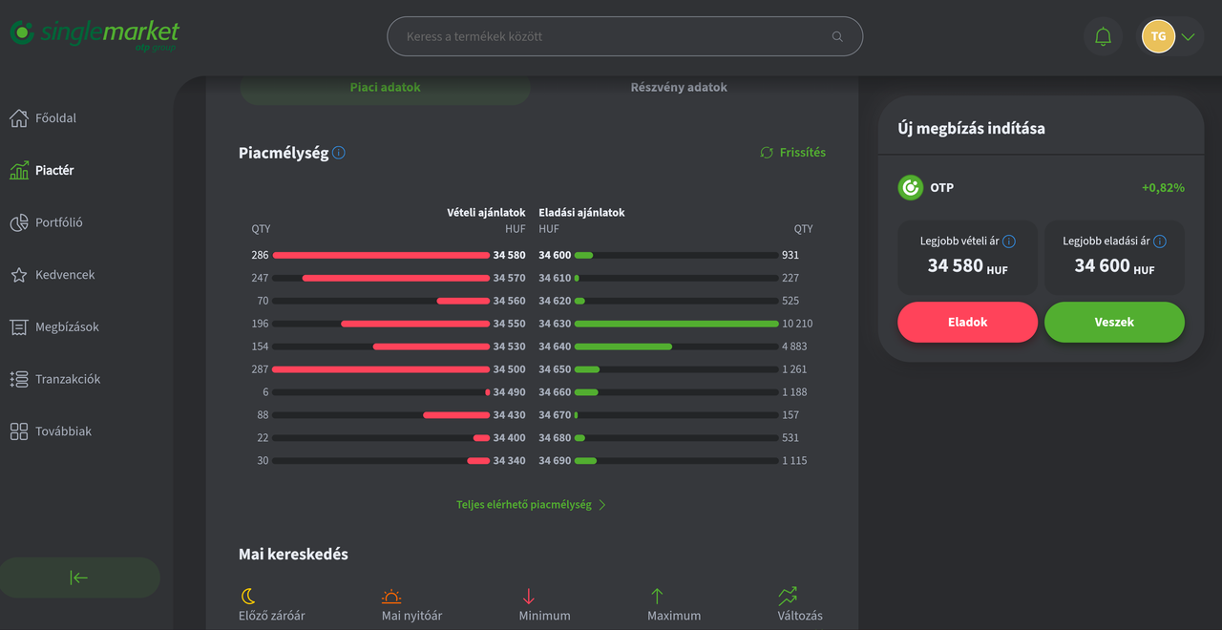Switch to the Részvény adatok tab

coord(679,88)
